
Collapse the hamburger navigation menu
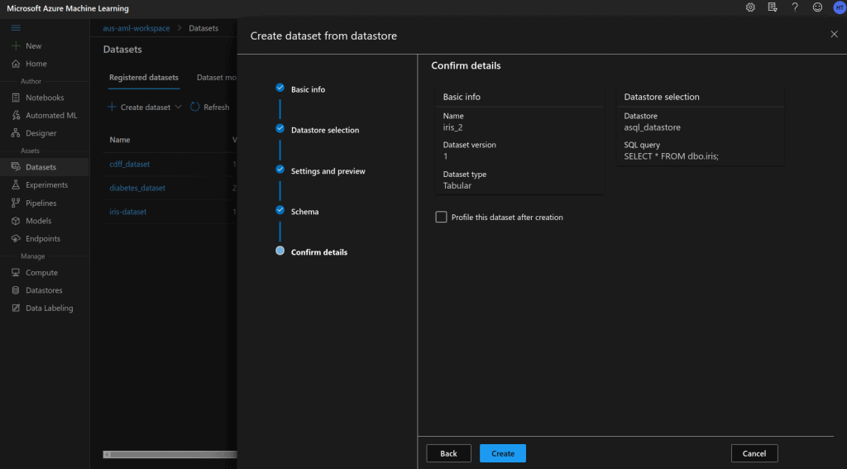(16, 28)
